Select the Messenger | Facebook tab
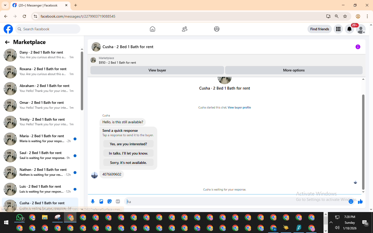Viewport: 373px width, 233px height. [x=40, y=5]
